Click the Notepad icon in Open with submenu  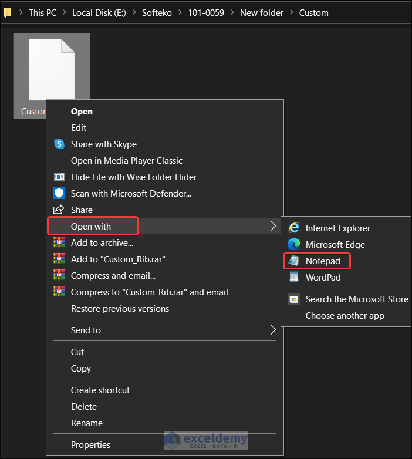tap(294, 261)
